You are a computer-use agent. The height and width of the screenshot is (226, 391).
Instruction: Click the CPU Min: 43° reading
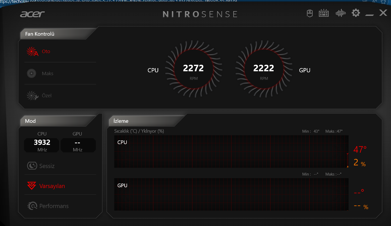[x=311, y=131]
